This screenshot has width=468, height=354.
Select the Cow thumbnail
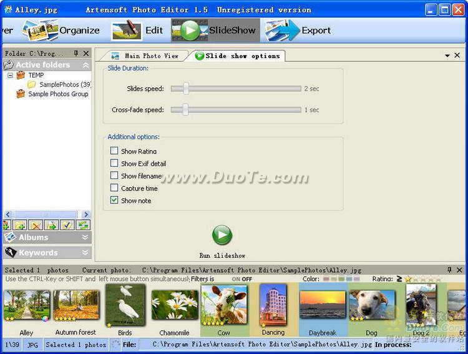point(224,305)
